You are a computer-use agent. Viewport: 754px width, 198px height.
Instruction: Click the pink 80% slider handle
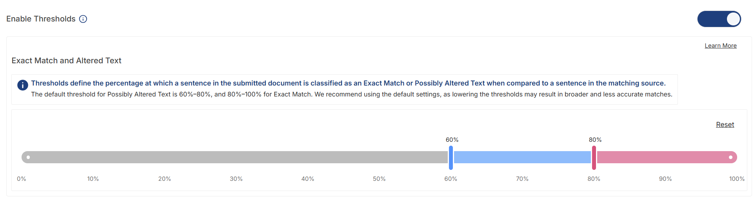click(x=594, y=157)
